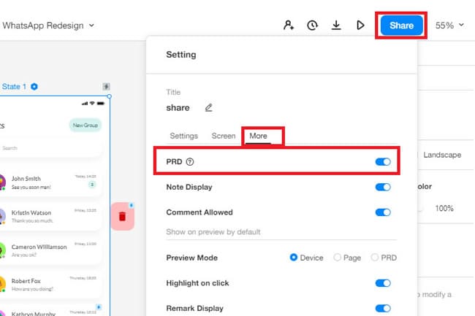Click the Landscape option in right panel
475x316 pixels.
pos(442,155)
